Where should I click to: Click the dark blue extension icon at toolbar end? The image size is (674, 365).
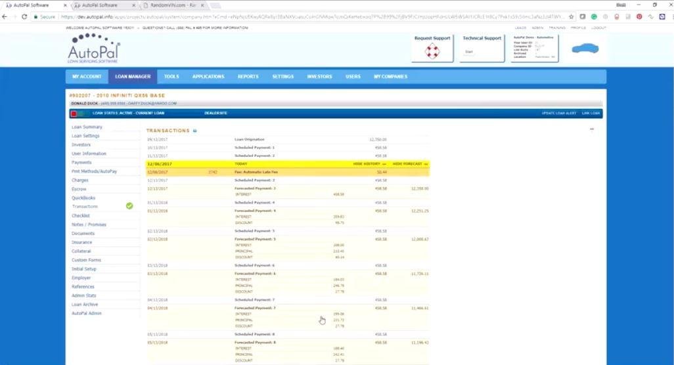pyautogui.click(x=662, y=17)
